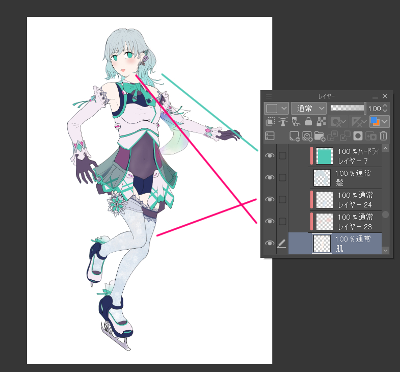Expand the layer color options arrow
The image size is (400, 372).
pos(384,121)
